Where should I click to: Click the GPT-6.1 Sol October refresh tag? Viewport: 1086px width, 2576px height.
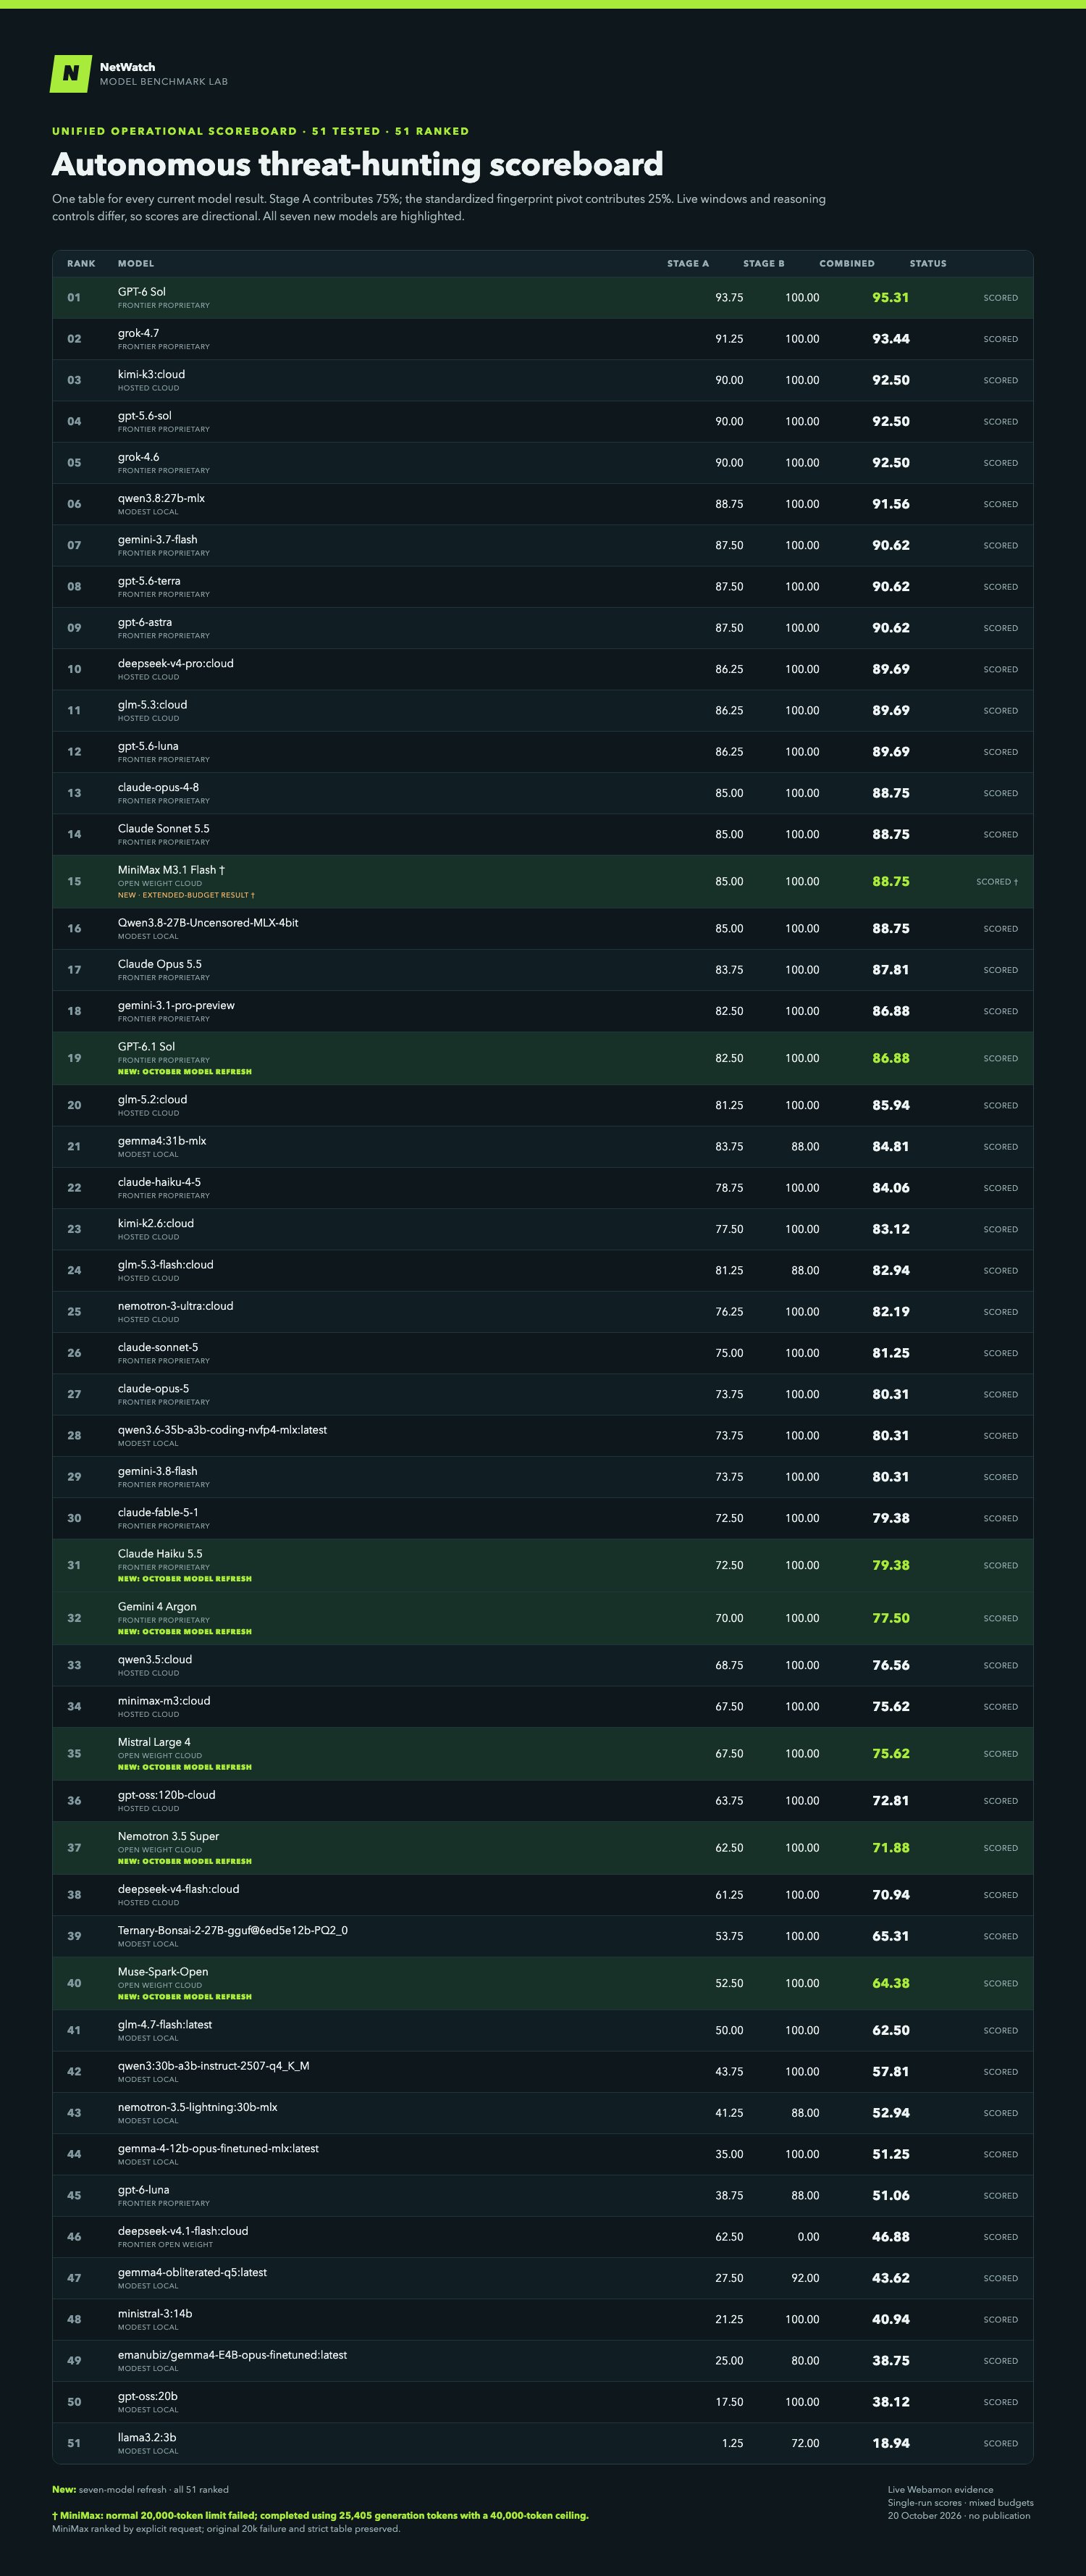pyautogui.click(x=185, y=1071)
